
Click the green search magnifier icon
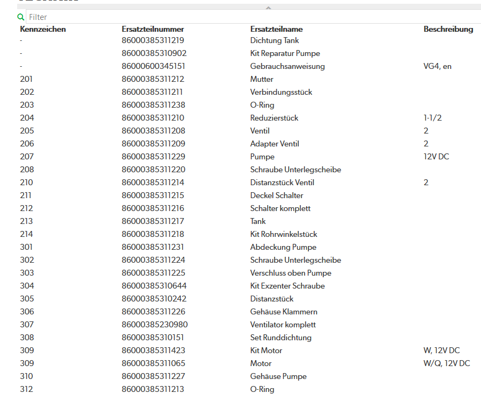[x=21, y=17]
